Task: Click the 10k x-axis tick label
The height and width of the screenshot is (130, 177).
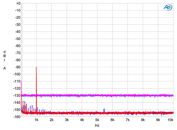Action: click(170, 120)
